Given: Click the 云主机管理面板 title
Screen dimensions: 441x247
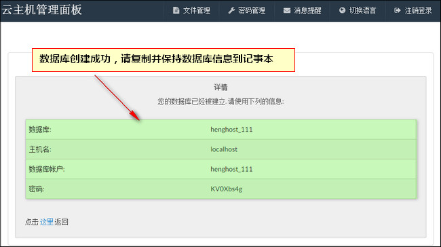Looking at the screenshot, I should 42,10.
